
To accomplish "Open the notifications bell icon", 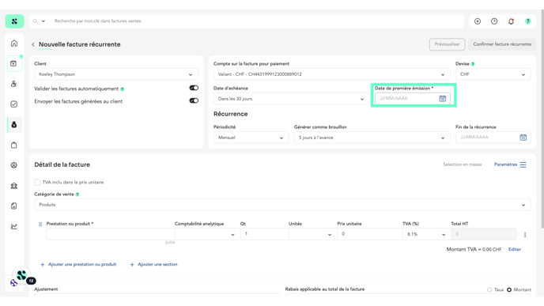I will 511,21.
